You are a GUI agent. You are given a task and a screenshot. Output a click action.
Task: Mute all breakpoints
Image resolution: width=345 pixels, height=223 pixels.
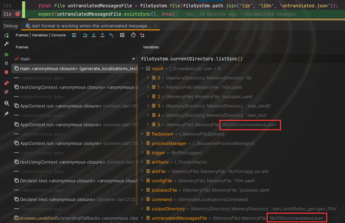6,92
